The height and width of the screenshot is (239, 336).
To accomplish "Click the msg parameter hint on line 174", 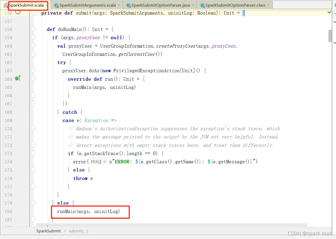I will tap(98, 161).
